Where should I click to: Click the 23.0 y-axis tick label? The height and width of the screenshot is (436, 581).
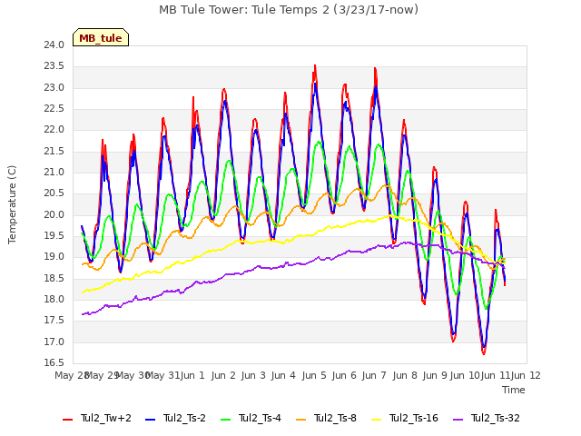pyautogui.click(x=54, y=87)
